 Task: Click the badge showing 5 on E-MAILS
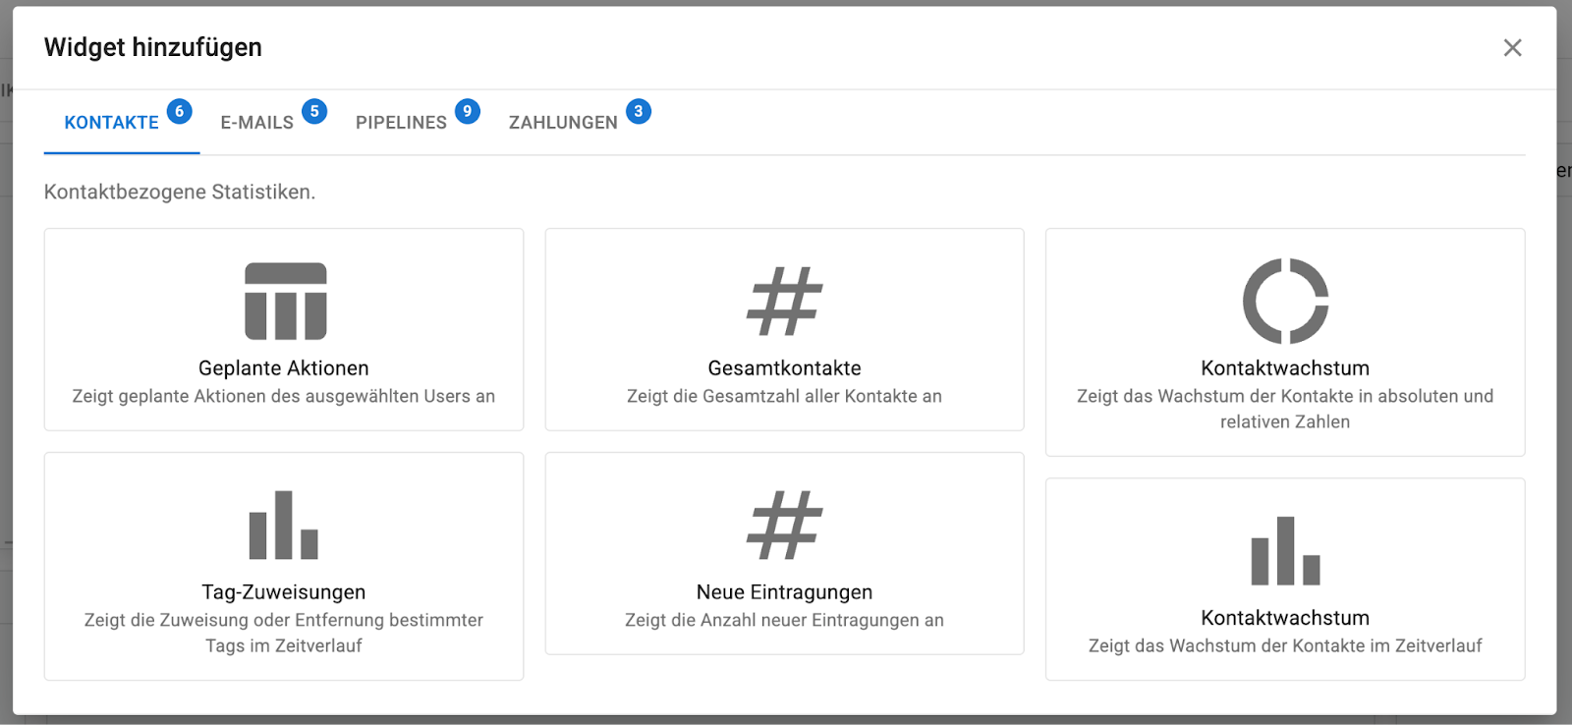[314, 111]
